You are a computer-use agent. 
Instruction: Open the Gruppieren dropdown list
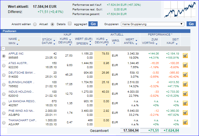tap(153, 24)
